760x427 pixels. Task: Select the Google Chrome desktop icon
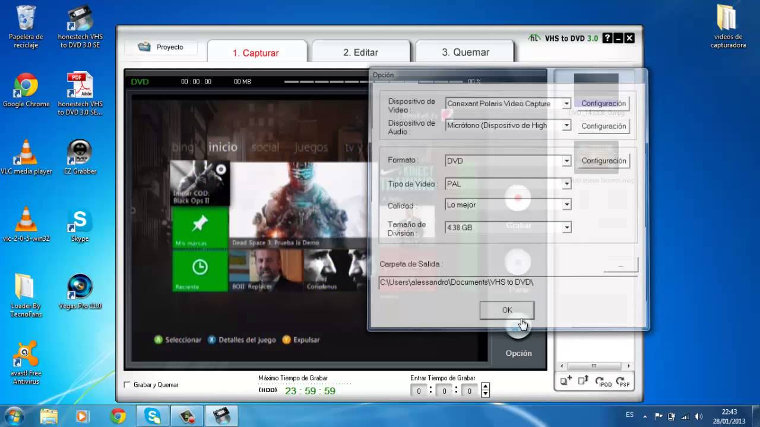tap(26, 91)
